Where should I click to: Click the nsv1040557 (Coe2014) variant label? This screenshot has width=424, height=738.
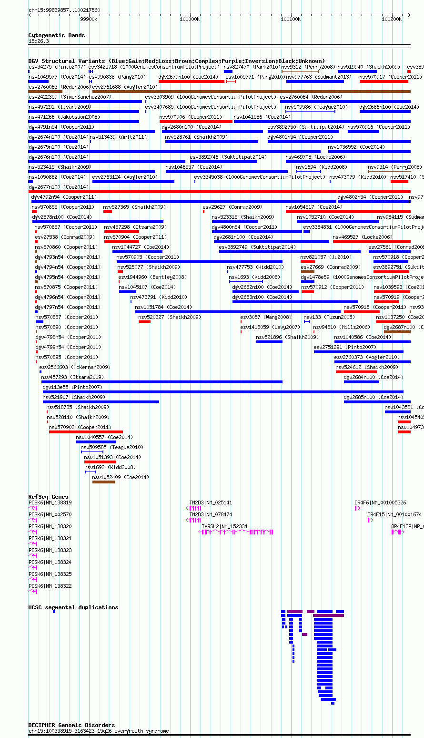[104, 437]
